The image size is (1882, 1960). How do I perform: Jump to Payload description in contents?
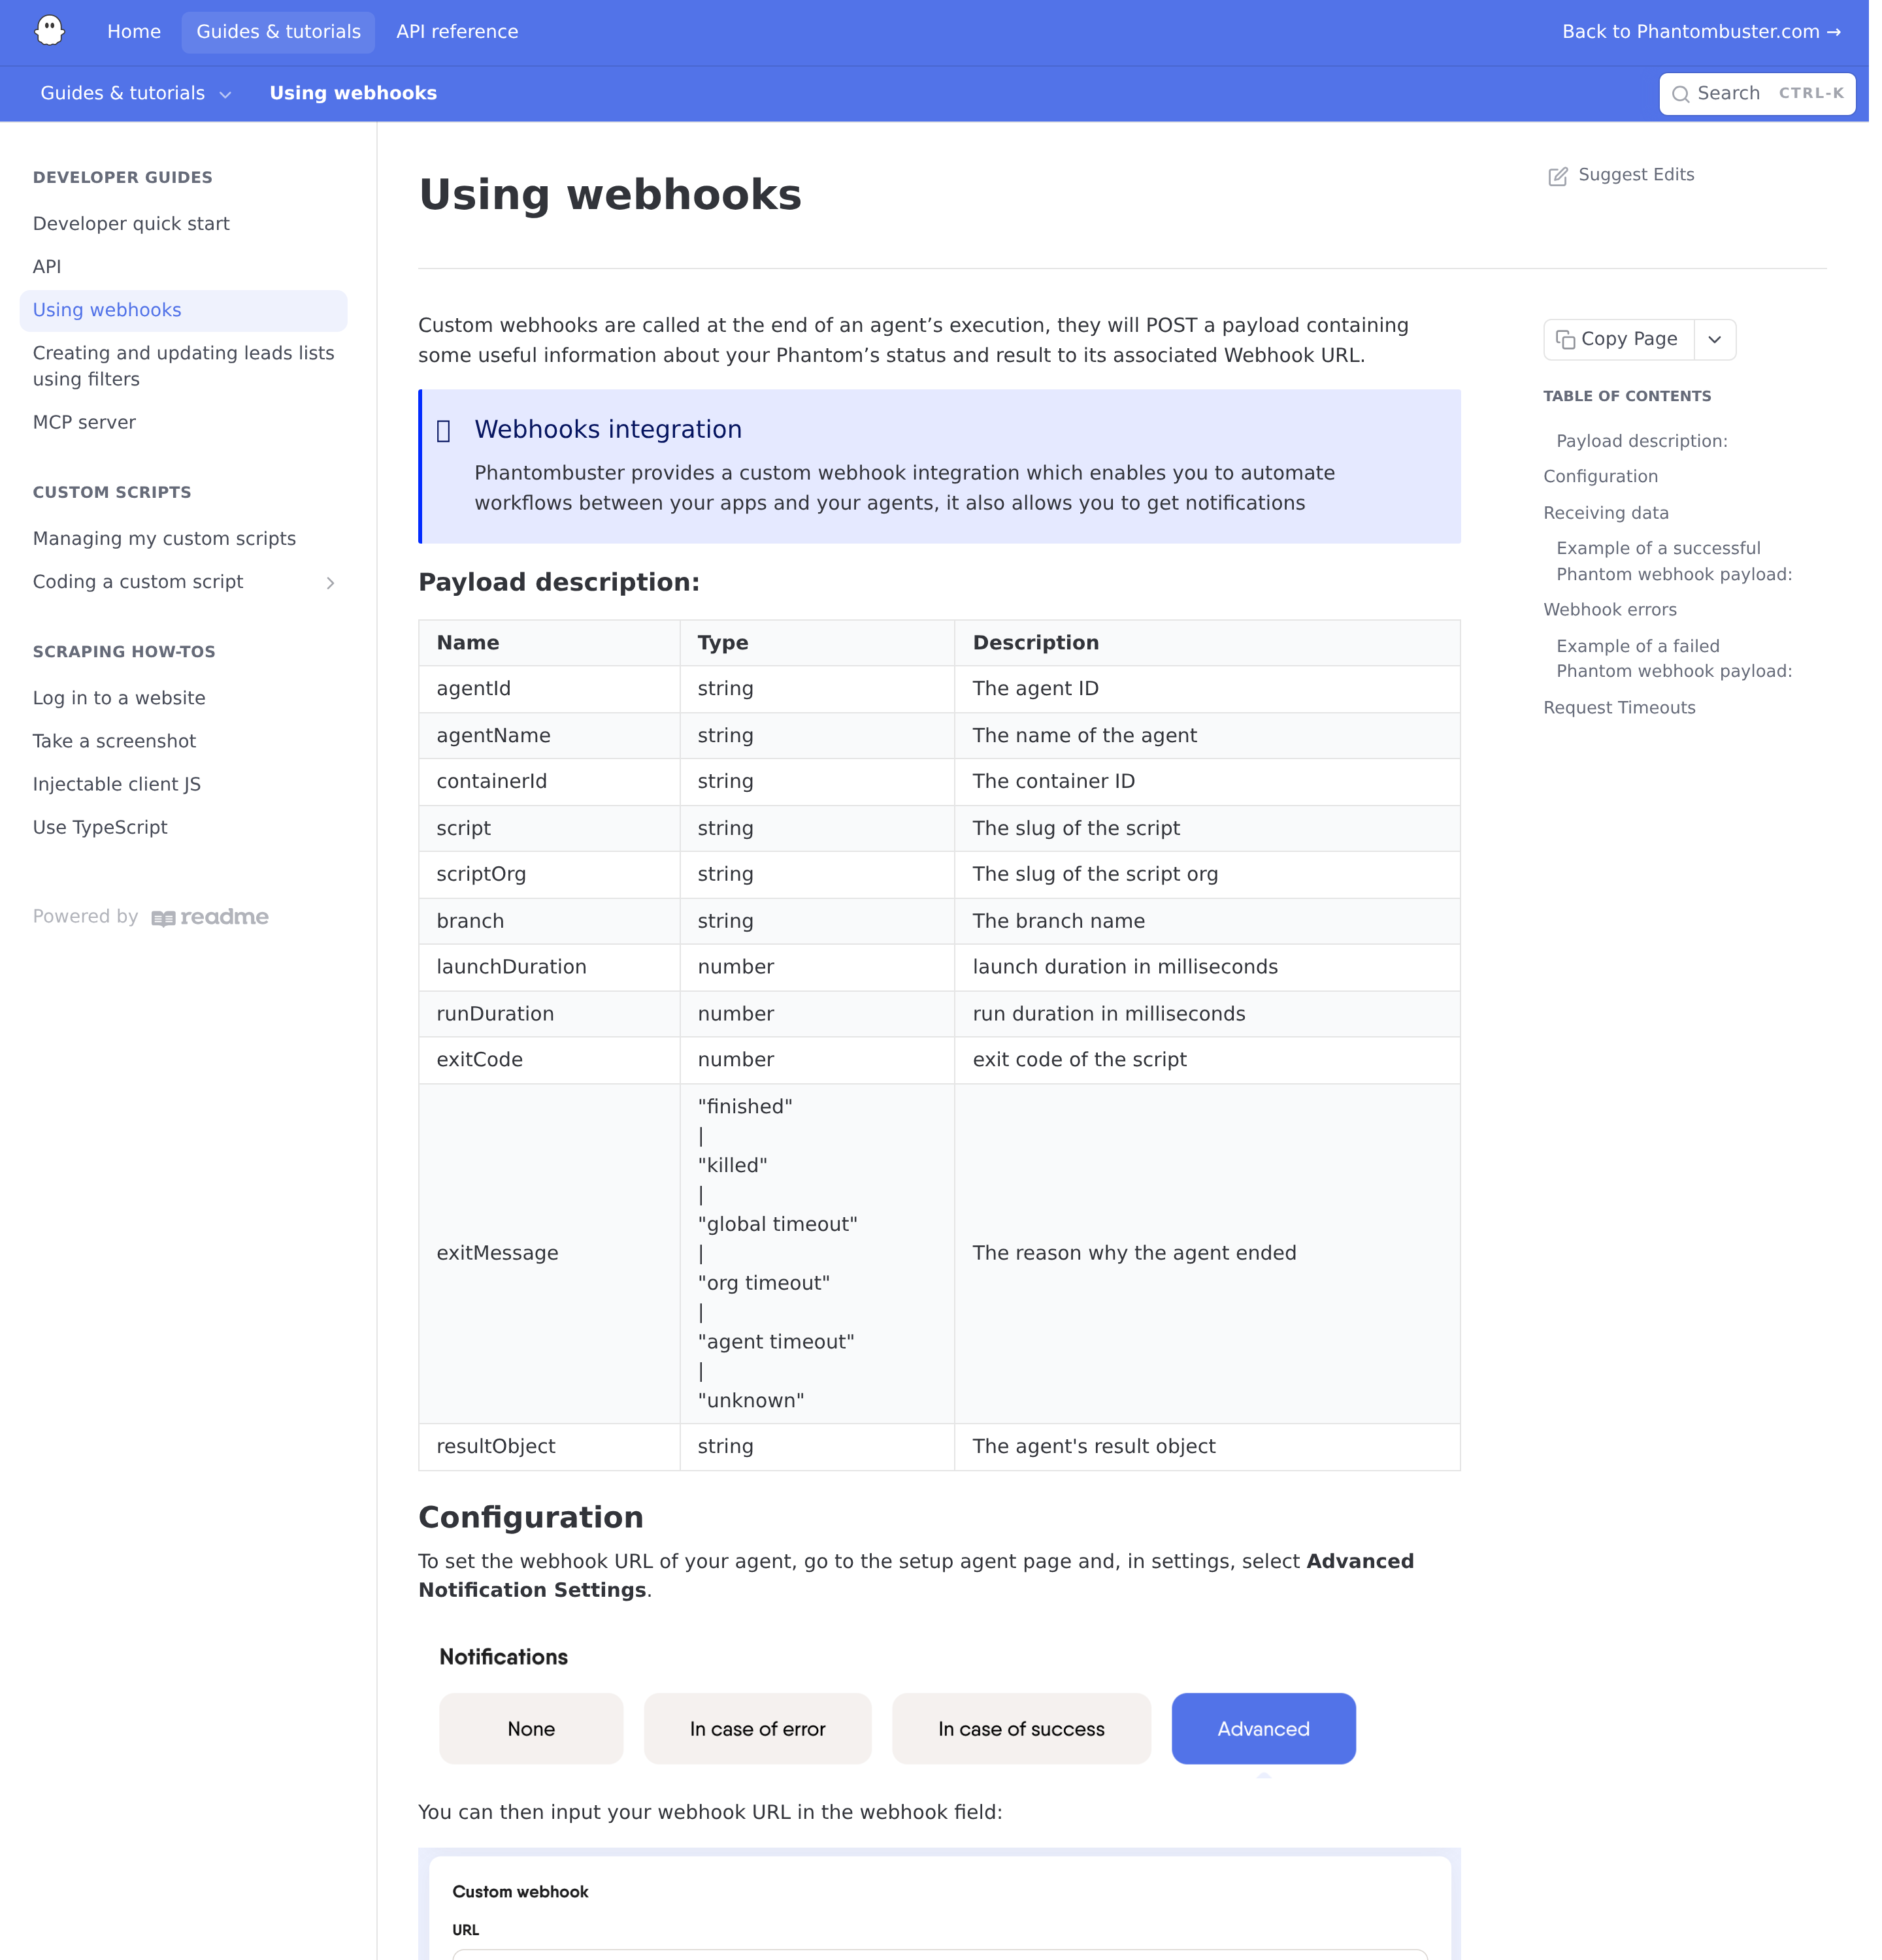coord(1641,441)
